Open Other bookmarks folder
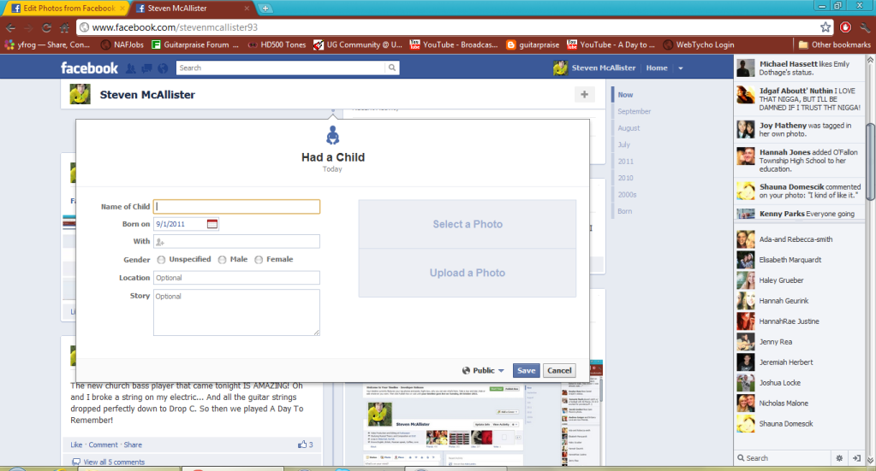The height and width of the screenshot is (471, 876). [834, 44]
